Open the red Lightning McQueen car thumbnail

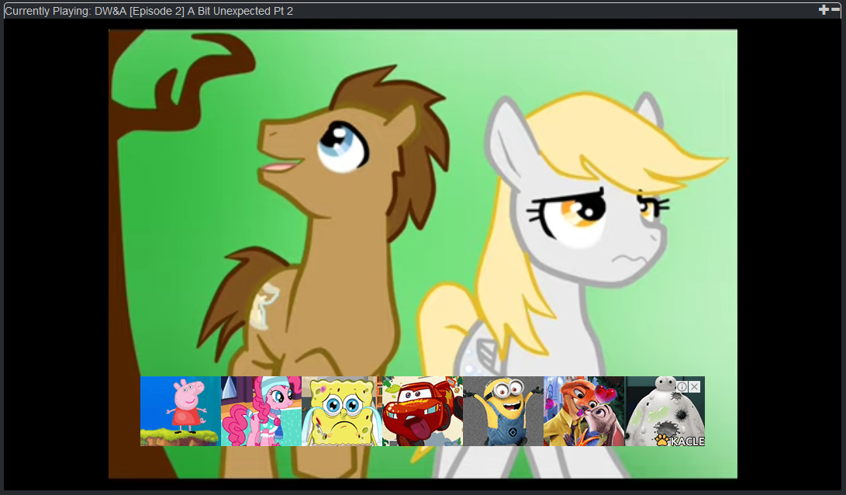[x=422, y=411]
